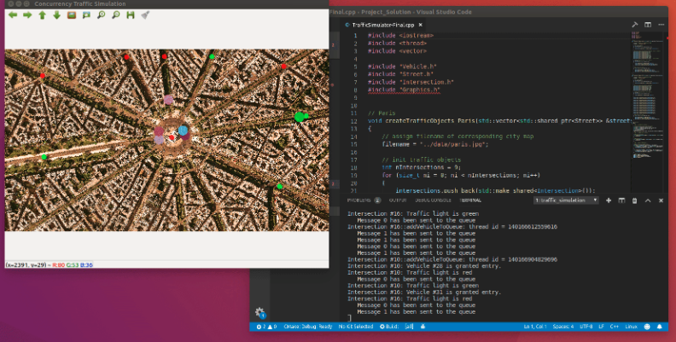Click the #include "Graphics.h" line
Image resolution: width=676 pixels, height=342 pixels.
click(404, 90)
